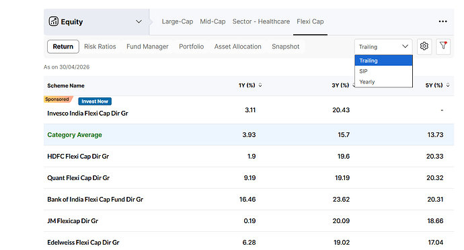Click the 19.6 three-year value for HDFC
464x250 pixels.
(x=344, y=156)
